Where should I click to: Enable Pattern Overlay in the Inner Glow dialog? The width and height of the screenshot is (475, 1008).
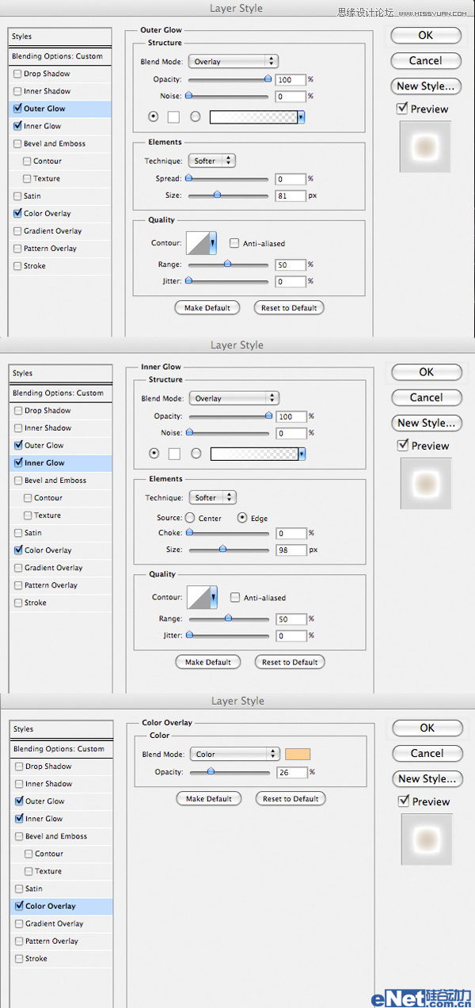pos(18,585)
